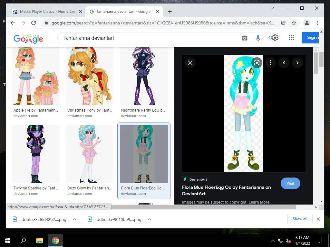The height and width of the screenshot is (247, 330).
Task: Open File Explorer from taskbar
Action: [x=39, y=241]
